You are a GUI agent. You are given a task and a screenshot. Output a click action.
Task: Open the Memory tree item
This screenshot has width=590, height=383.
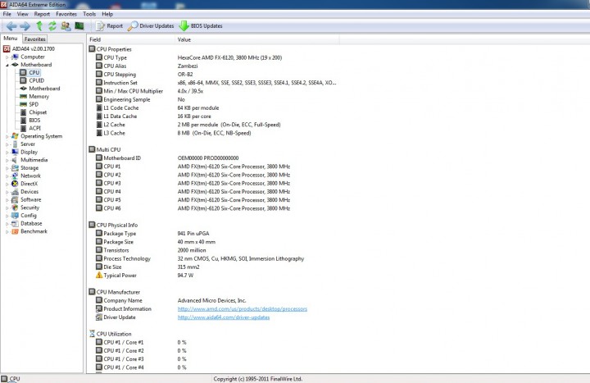[34, 96]
